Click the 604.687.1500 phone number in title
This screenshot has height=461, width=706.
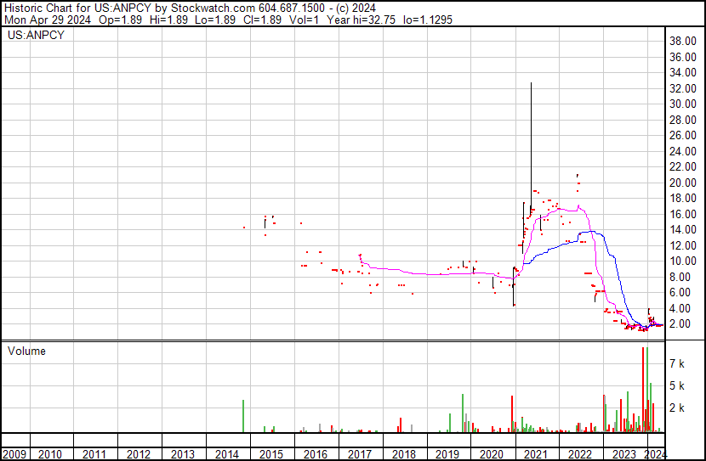[291, 8]
